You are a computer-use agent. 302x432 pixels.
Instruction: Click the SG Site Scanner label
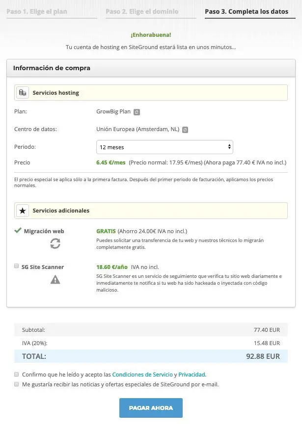pyautogui.click(x=43, y=267)
